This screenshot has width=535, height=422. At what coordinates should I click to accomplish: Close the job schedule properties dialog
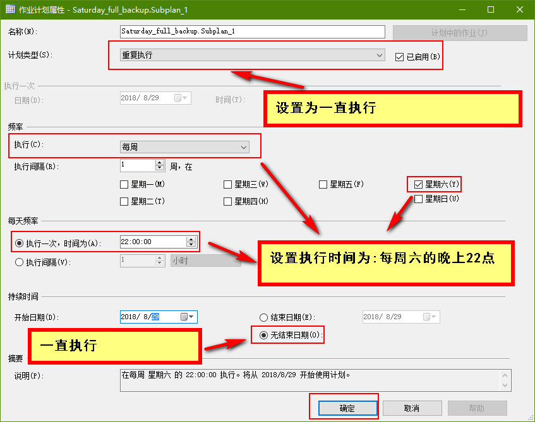pyautogui.click(x=519, y=10)
